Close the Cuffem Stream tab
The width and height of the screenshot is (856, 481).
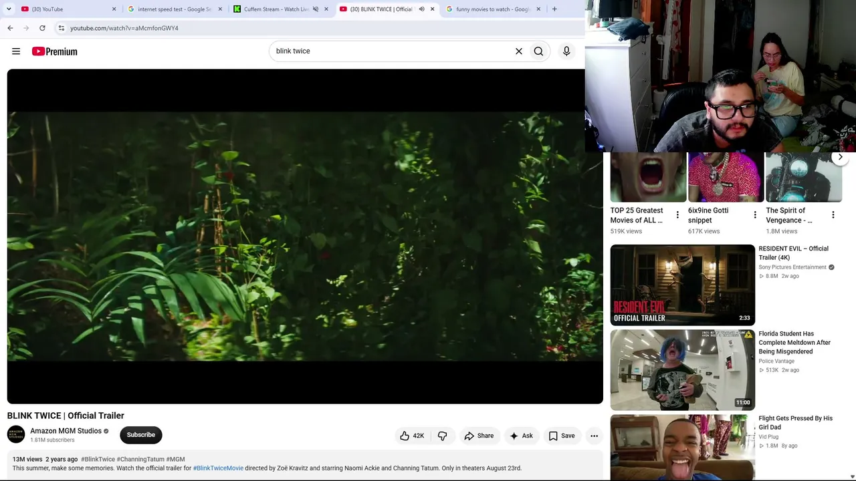pyautogui.click(x=326, y=9)
